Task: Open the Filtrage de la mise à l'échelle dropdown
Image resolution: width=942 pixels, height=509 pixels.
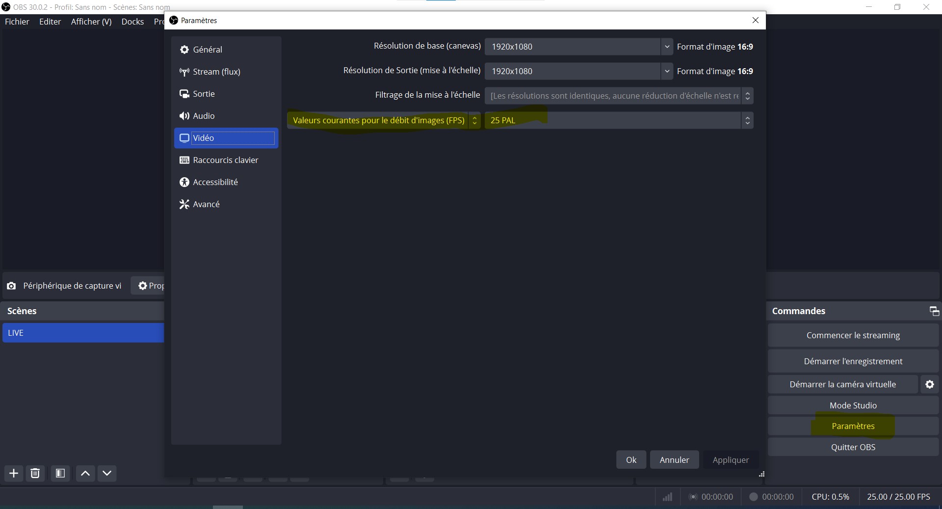Action: coord(619,96)
